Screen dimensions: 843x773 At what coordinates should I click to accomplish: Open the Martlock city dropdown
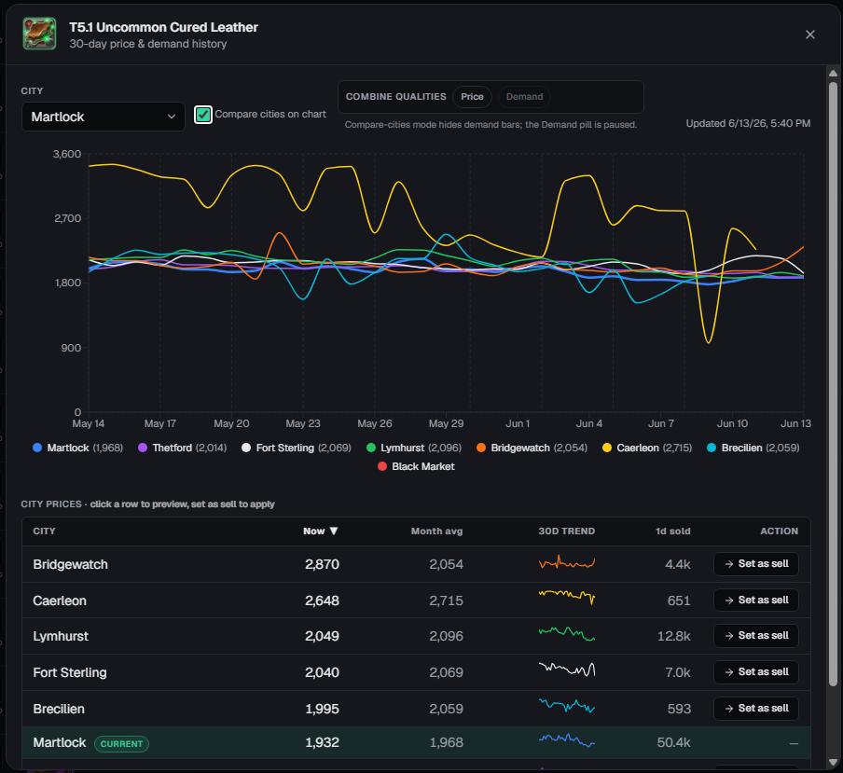104,117
